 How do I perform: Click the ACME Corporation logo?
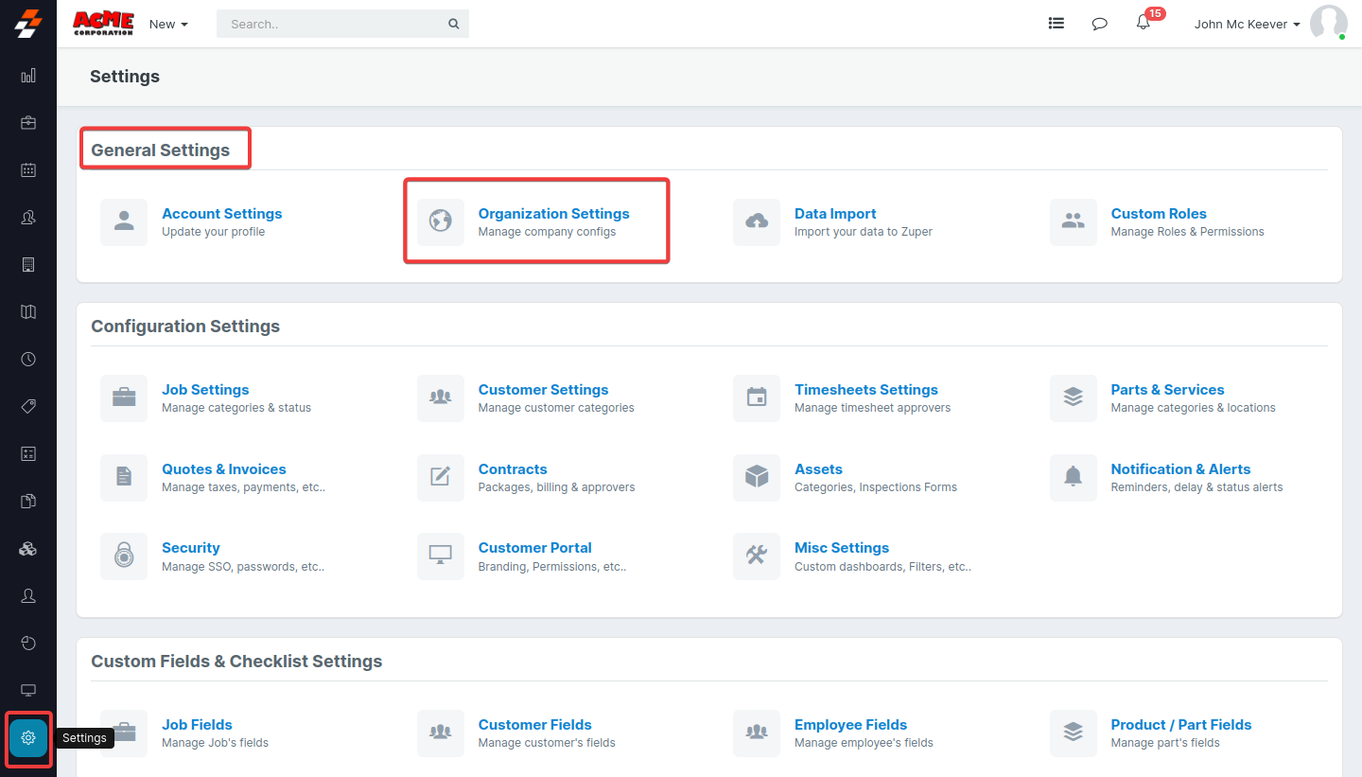click(103, 24)
